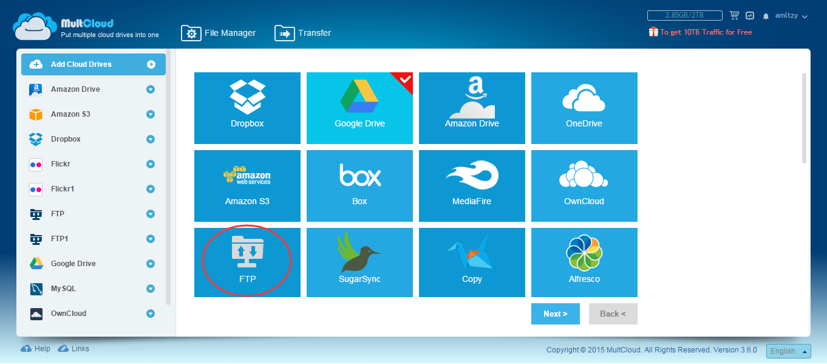Select the Alfresco tile
Viewport: 827px width, 364px height.
pyautogui.click(x=584, y=263)
